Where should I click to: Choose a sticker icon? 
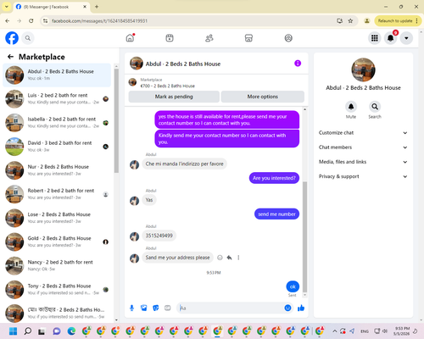[156, 308]
